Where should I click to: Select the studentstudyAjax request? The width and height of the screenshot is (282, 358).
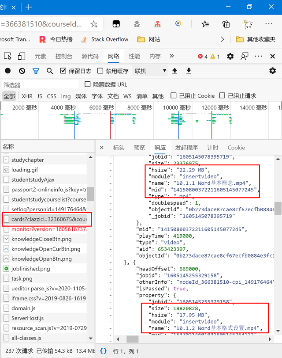pos(33,179)
